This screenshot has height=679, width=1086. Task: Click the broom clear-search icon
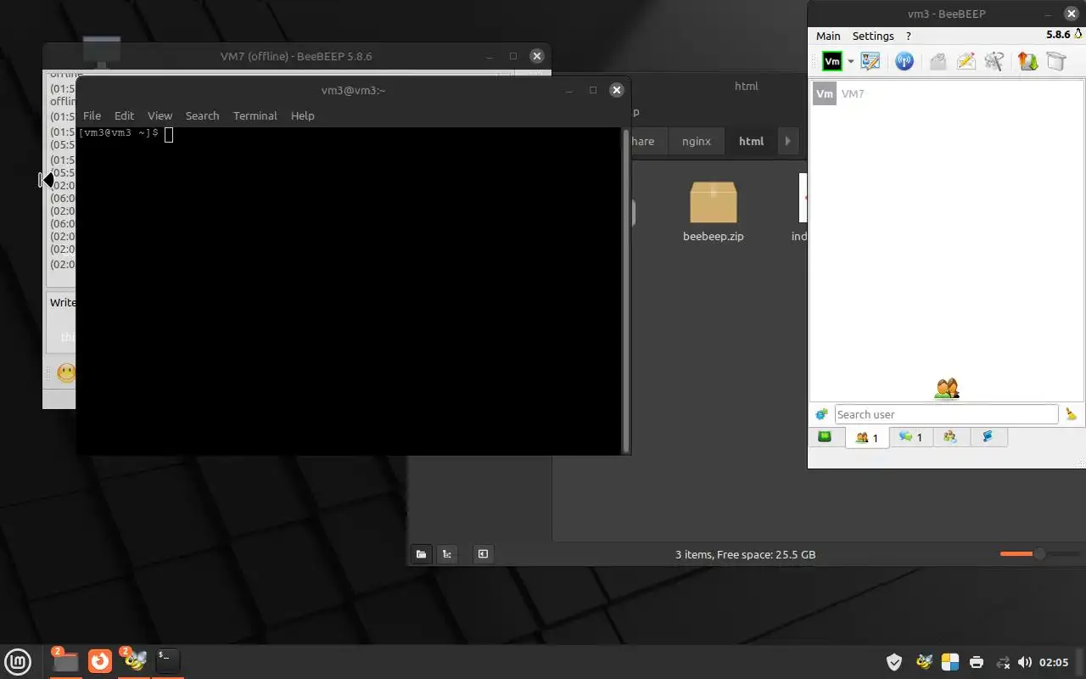pos(1071,414)
